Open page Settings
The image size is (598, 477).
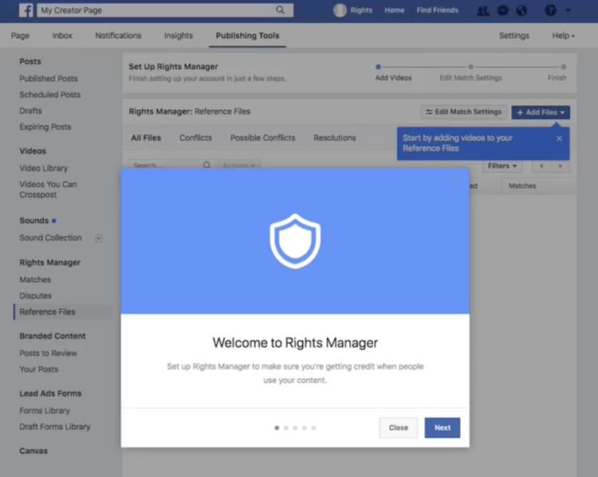(x=514, y=36)
